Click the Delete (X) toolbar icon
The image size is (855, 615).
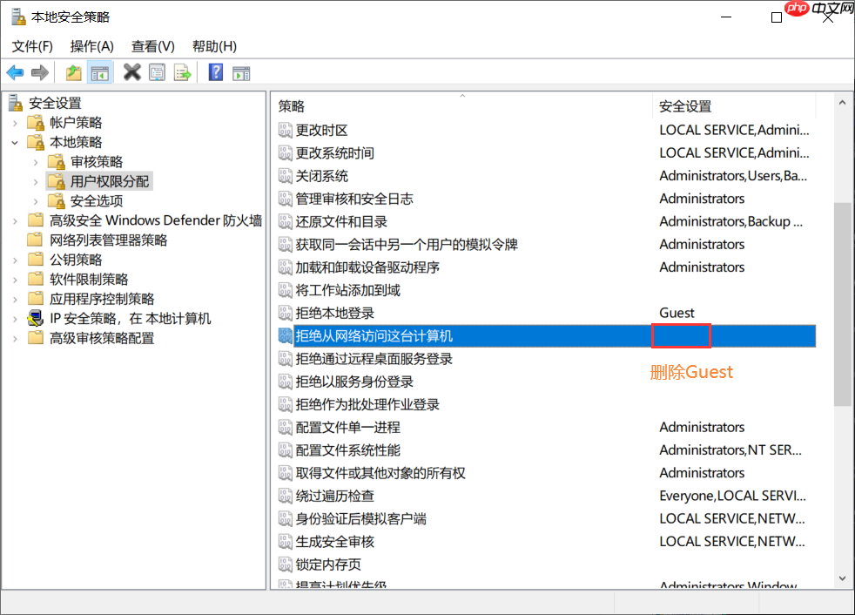[131, 72]
